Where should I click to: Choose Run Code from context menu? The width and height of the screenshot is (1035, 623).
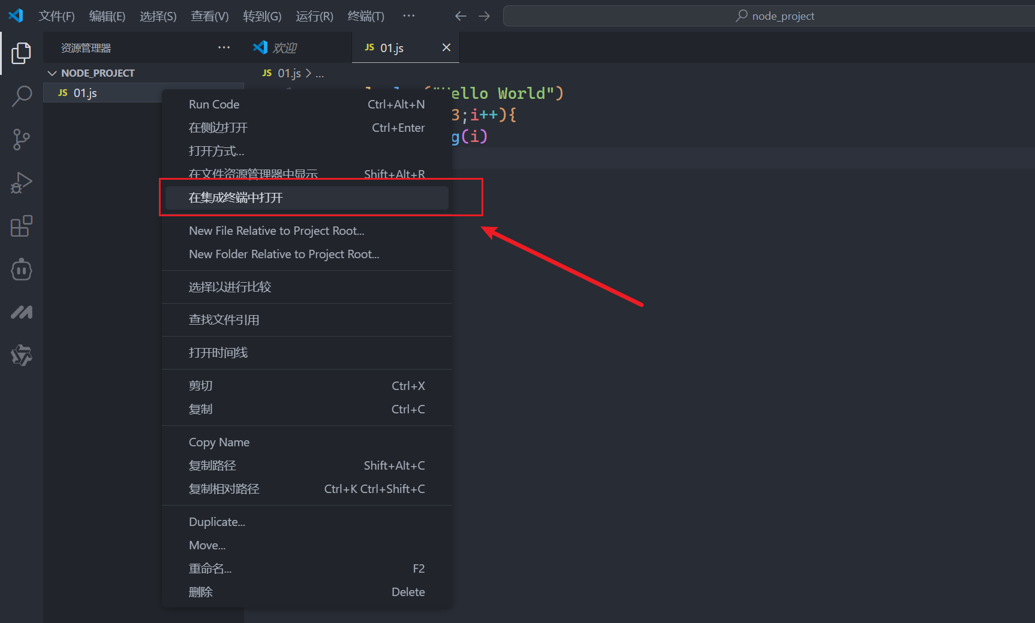[306, 104]
